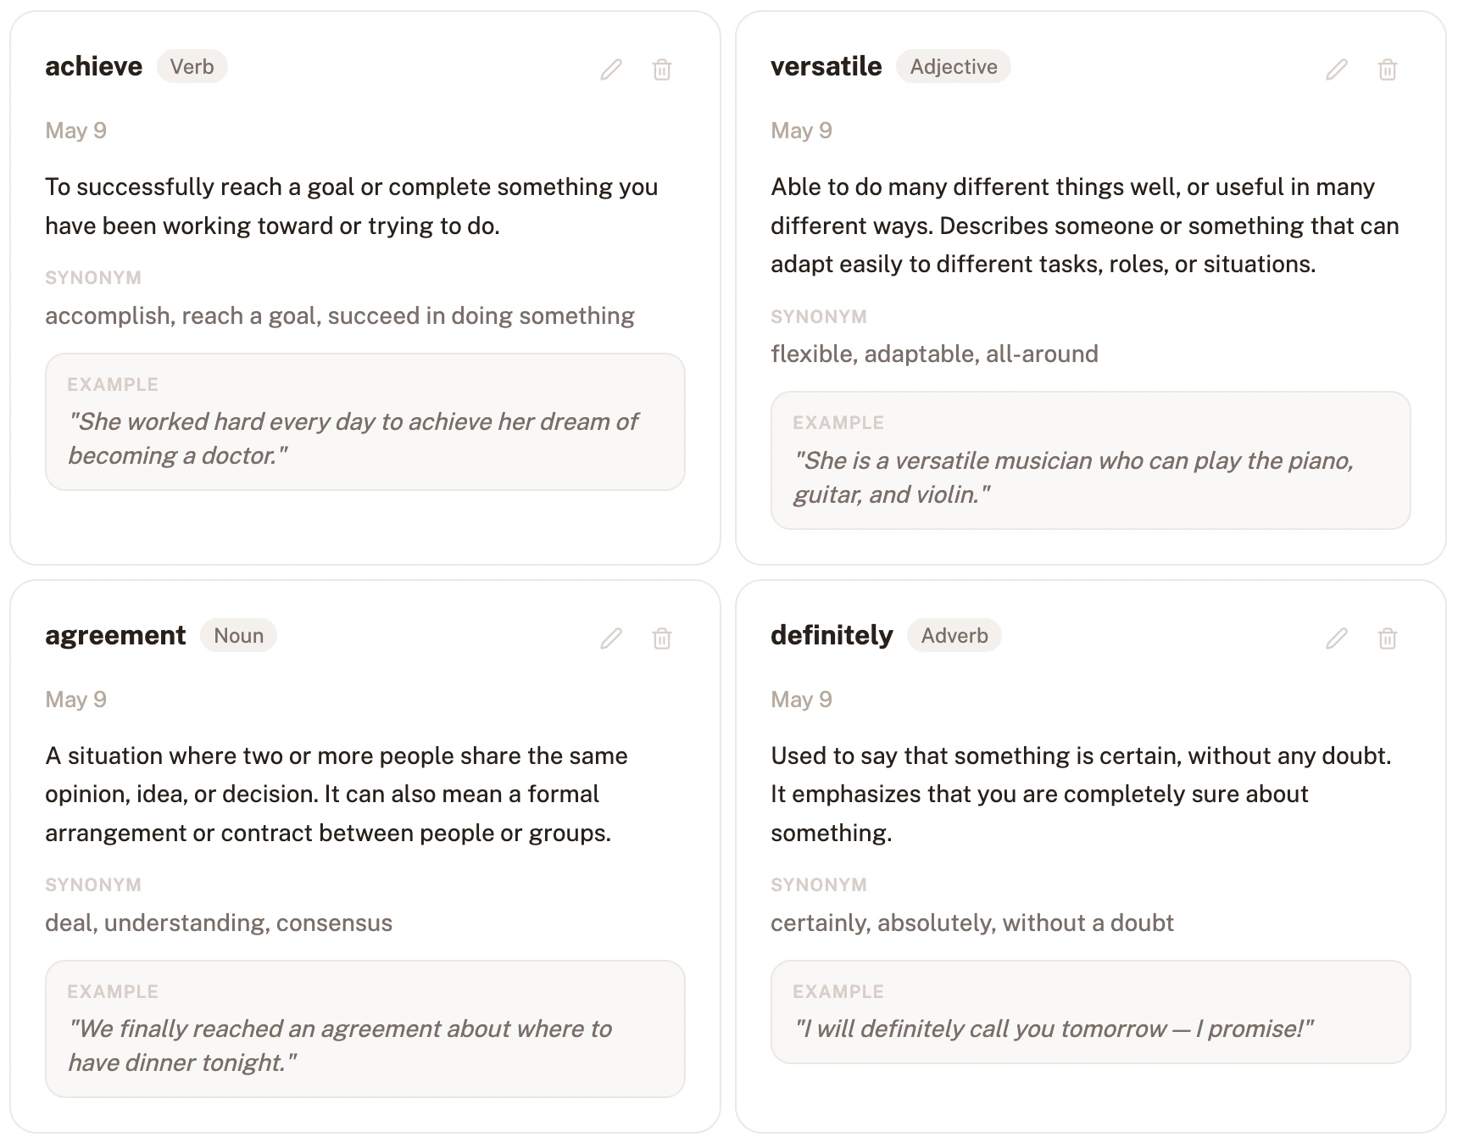Delete the achieve word card
1458x1143 pixels.
click(662, 70)
